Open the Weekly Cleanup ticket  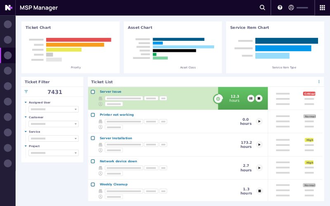click(x=114, y=184)
